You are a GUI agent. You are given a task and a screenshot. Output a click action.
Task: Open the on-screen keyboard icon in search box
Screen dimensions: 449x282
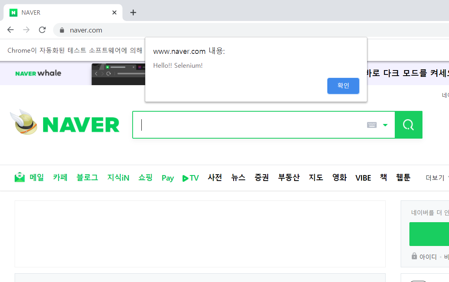point(372,125)
